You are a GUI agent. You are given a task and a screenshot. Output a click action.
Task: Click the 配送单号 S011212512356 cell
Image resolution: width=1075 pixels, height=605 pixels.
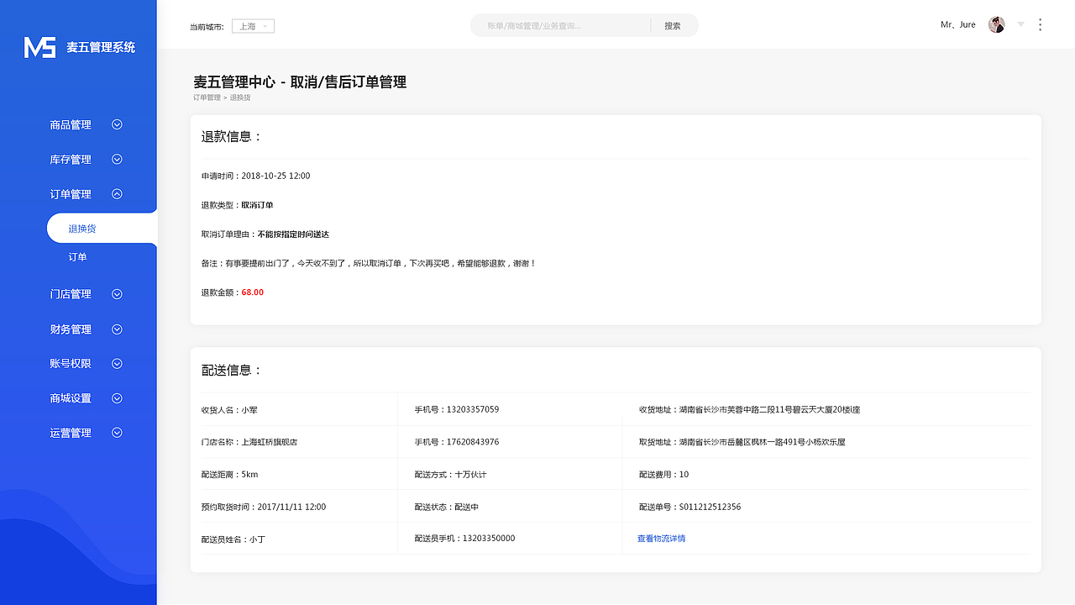(690, 508)
